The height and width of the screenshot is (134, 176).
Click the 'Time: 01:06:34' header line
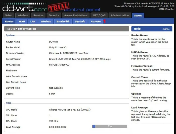144,6
